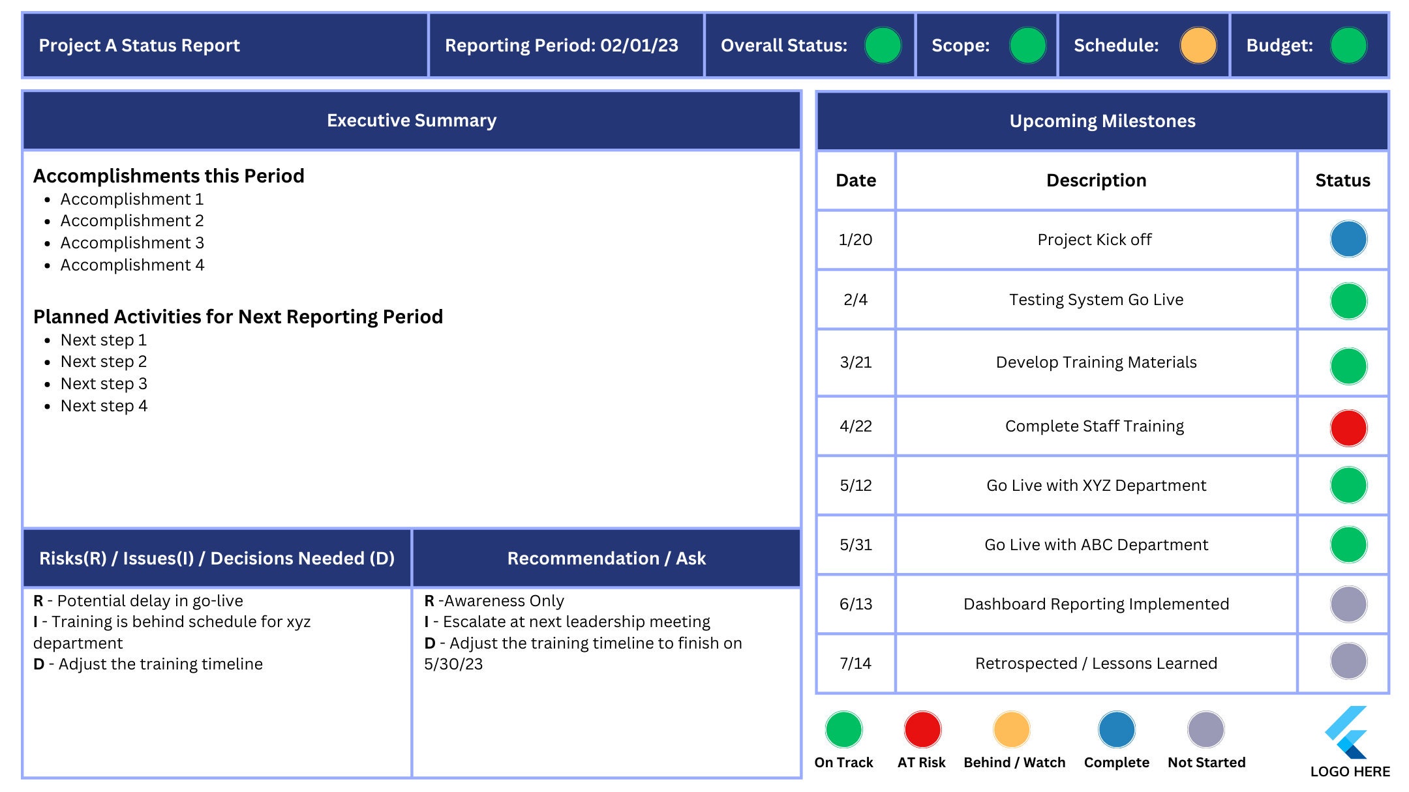Image resolution: width=1409 pixels, height=792 pixels.
Task: Expand the Description column header
Action: click(x=1095, y=181)
